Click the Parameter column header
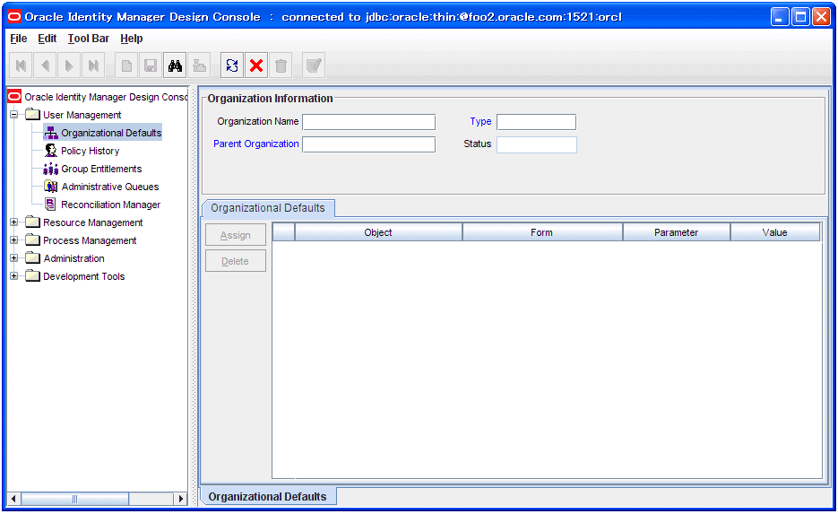 click(x=676, y=232)
